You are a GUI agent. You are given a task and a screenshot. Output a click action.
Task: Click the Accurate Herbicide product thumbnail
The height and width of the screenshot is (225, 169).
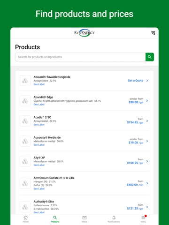pos(25,141)
